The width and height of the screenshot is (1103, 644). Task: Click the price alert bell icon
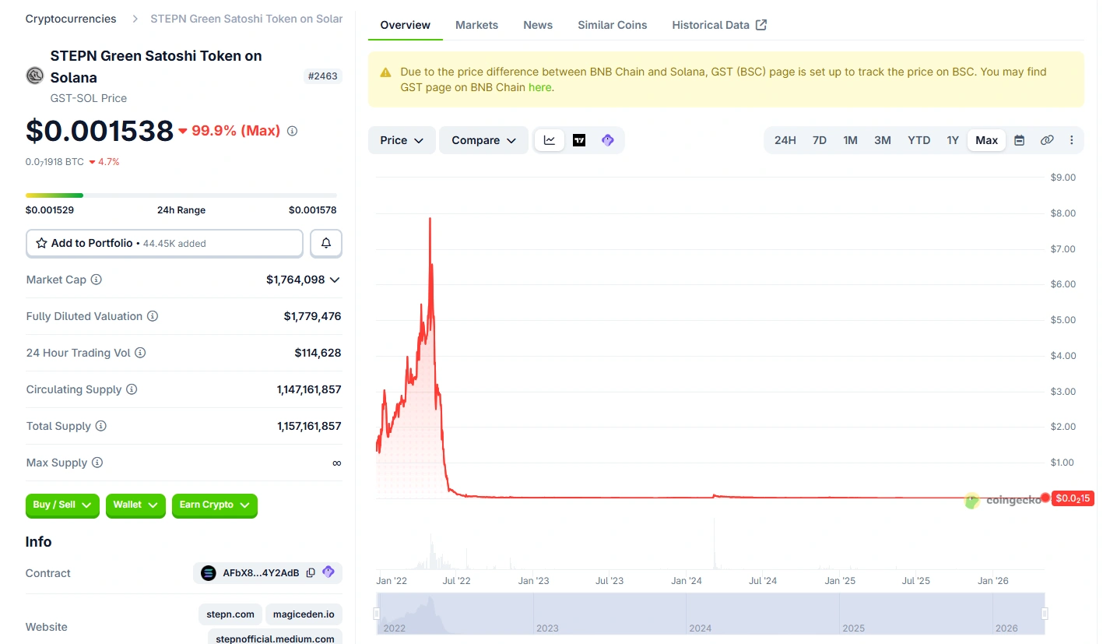click(326, 243)
